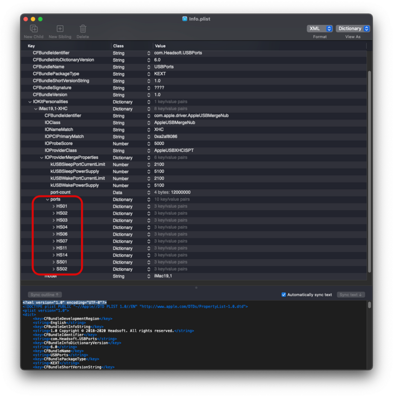The width and height of the screenshot is (393, 397).
Task: Select the kUSBWakePowerSupply key
Action: [x=74, y=185]
